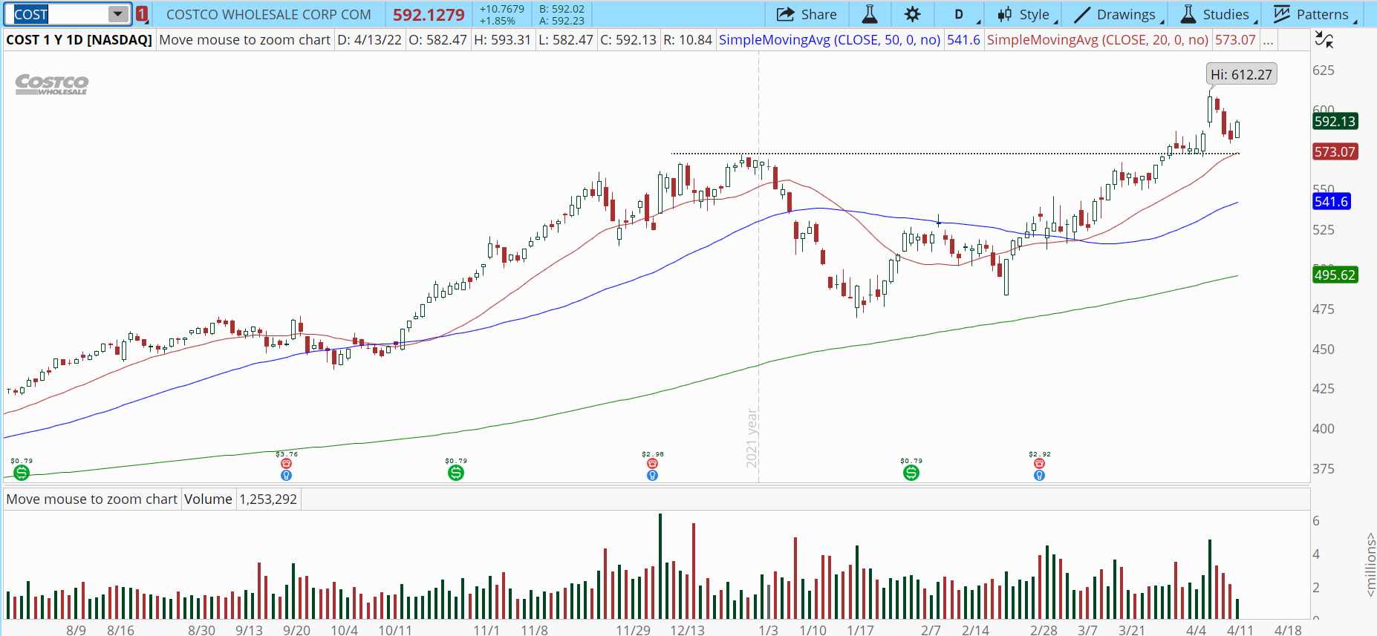Click the C: 592.13 close value
The width and height of the screenshot is (1377, 636).
coord(628,40)
